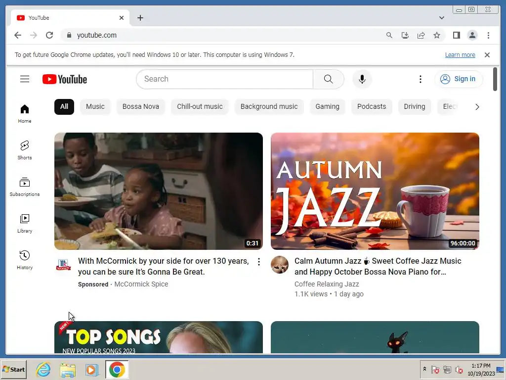Open the Coffee Relaxing Jazz channel name

327,284
